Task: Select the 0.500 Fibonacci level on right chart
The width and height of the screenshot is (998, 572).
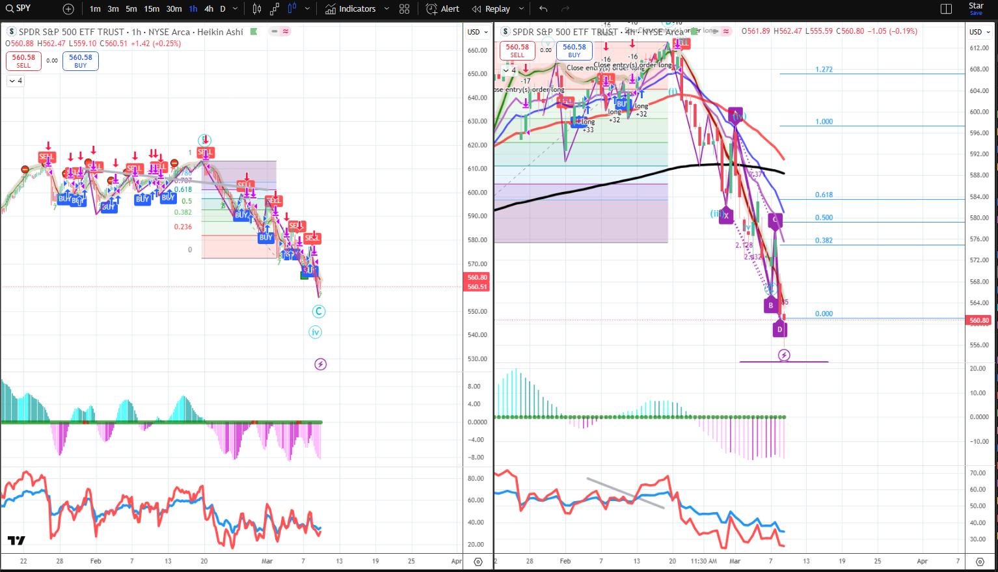Action: tap(824, 218)
